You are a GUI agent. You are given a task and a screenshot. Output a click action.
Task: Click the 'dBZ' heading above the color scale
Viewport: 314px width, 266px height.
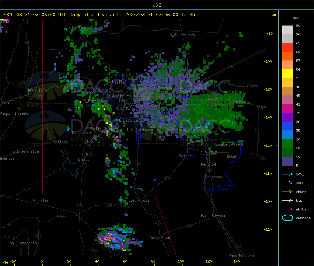coord(296,18)
